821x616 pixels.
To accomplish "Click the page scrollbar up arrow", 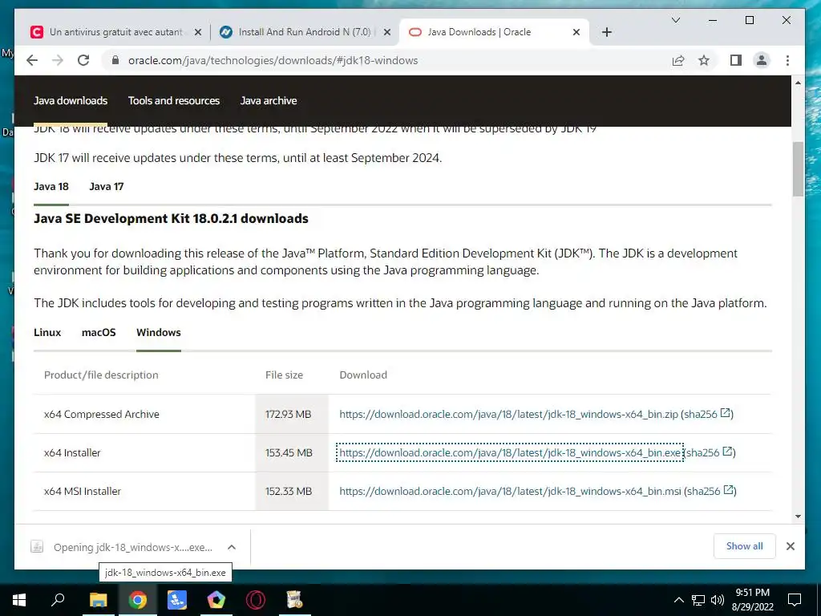I will pyautogui.click(x=798, y=83).
